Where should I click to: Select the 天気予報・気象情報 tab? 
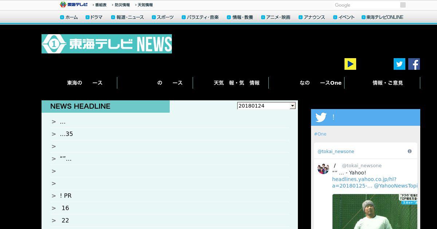coord(231,83)
